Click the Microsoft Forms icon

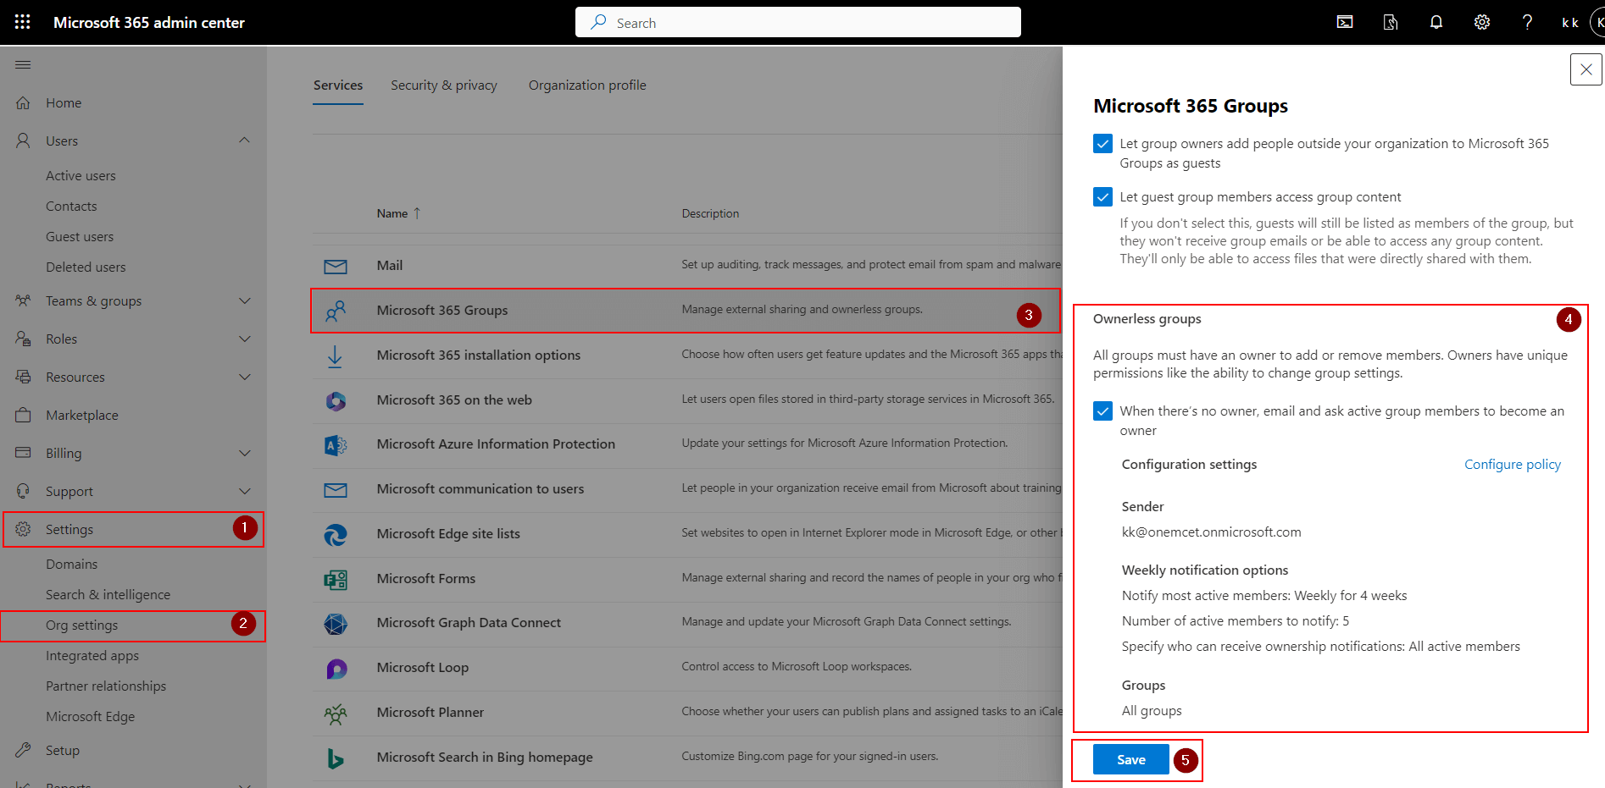[x=336, y=579]
